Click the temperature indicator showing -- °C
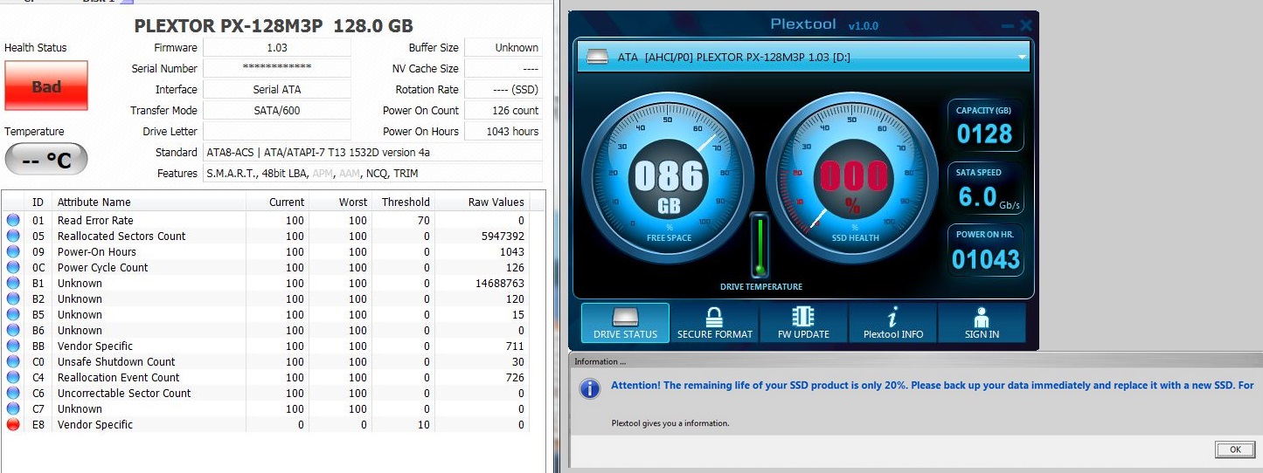The width and height of the screenshot is (1263, 473). click(x=46, y=160)
